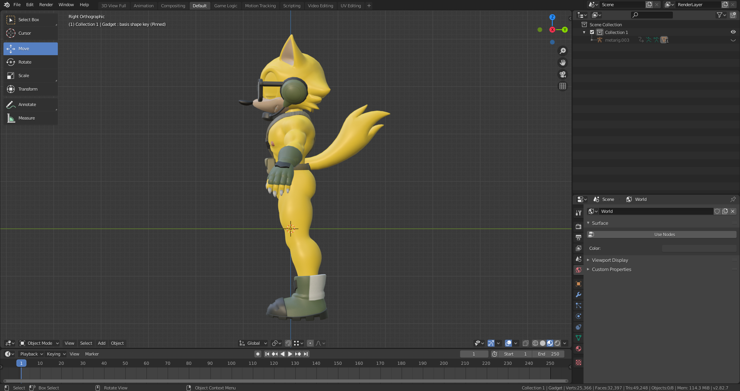Screen dimensions: 740x391
Task: Open the Object Constraints properties tab
Action: [x=579, y=327]
